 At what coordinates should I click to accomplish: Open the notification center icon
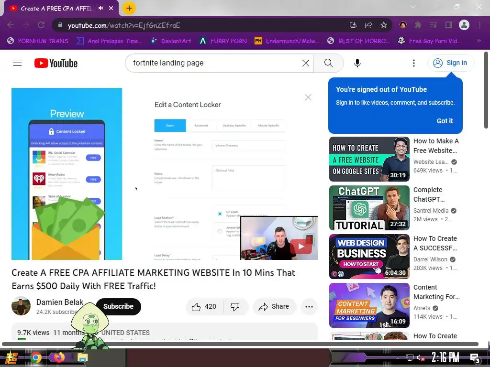[475, 357]
